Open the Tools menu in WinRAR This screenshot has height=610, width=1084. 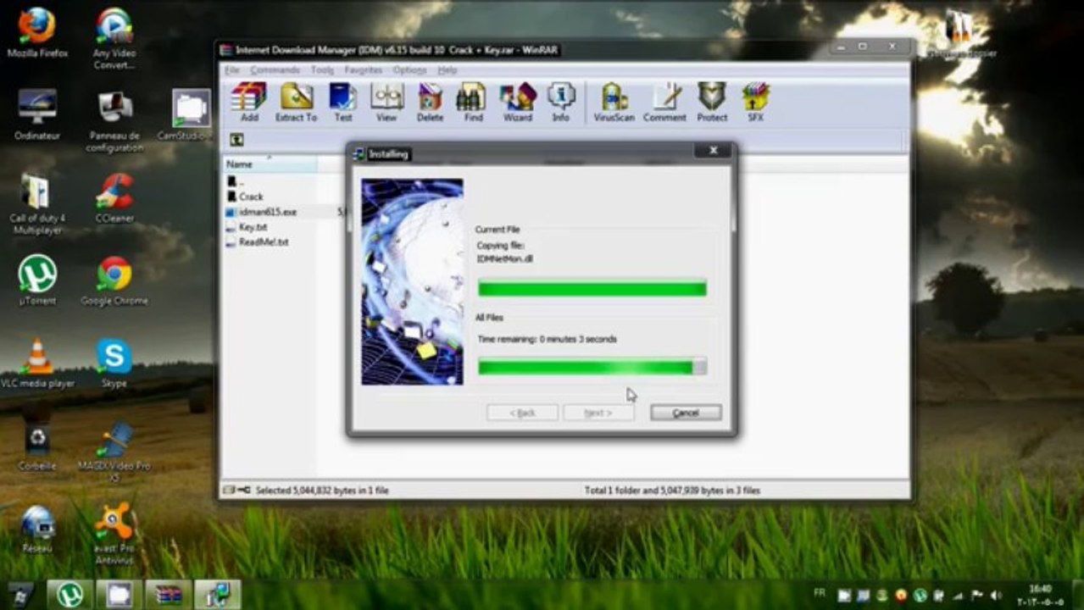pos(322,70)
